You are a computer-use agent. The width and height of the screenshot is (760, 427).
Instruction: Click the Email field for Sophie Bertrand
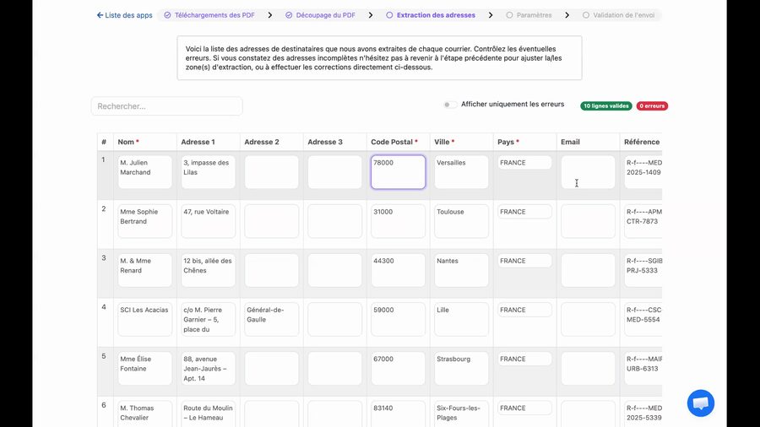point(588,221)
